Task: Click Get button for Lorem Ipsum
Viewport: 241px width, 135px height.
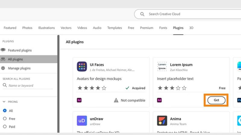Action: 216,100
